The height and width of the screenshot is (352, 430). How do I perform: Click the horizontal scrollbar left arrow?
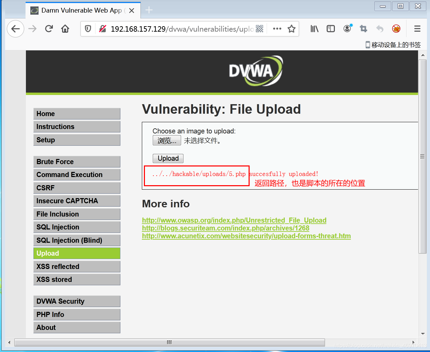tap(9, 342)
